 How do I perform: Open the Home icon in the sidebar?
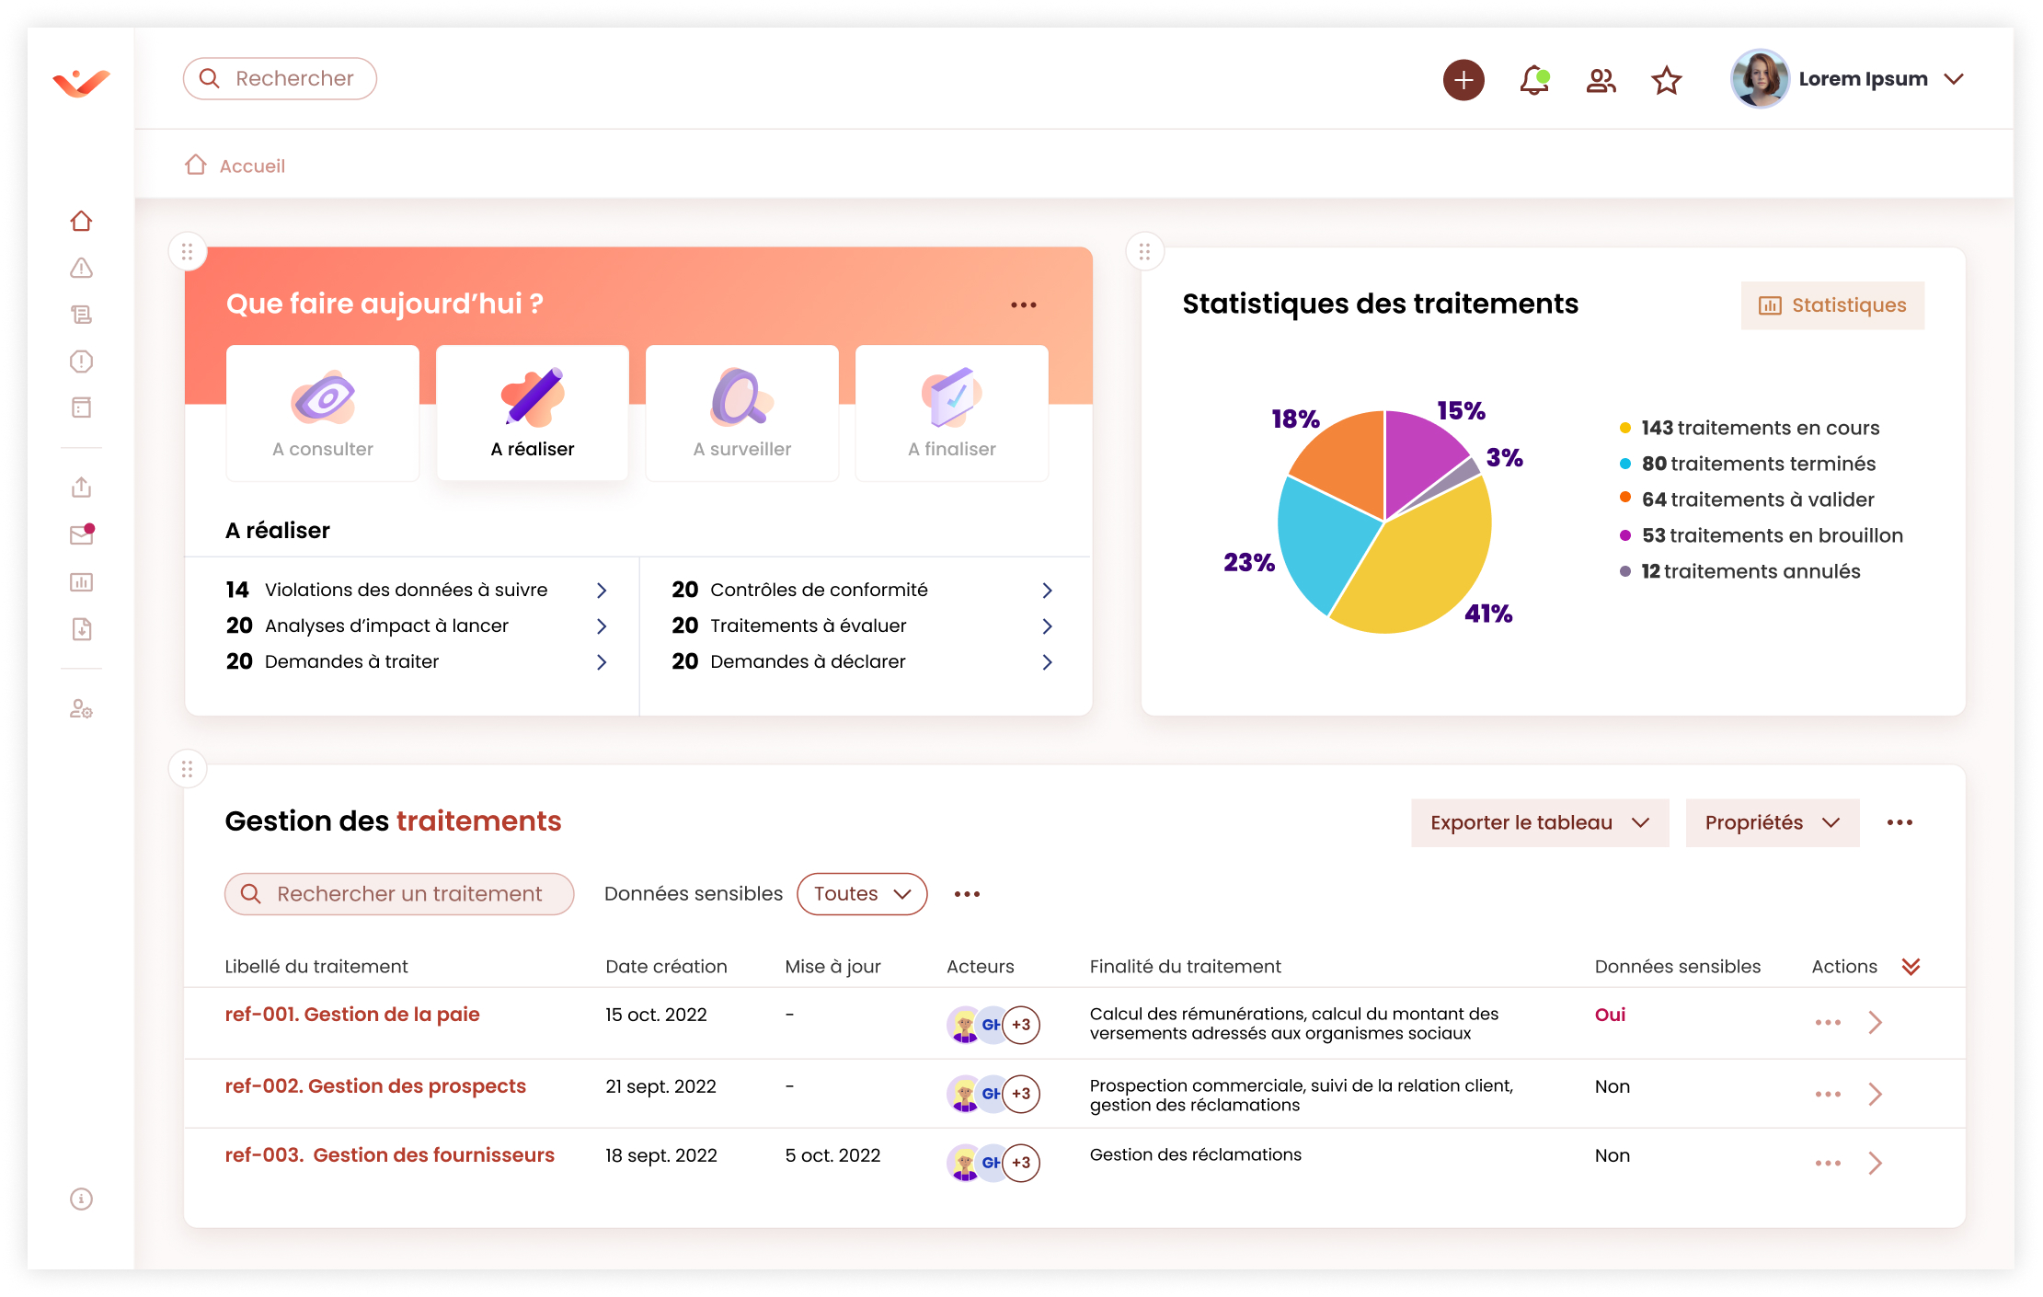coord(81,221)
